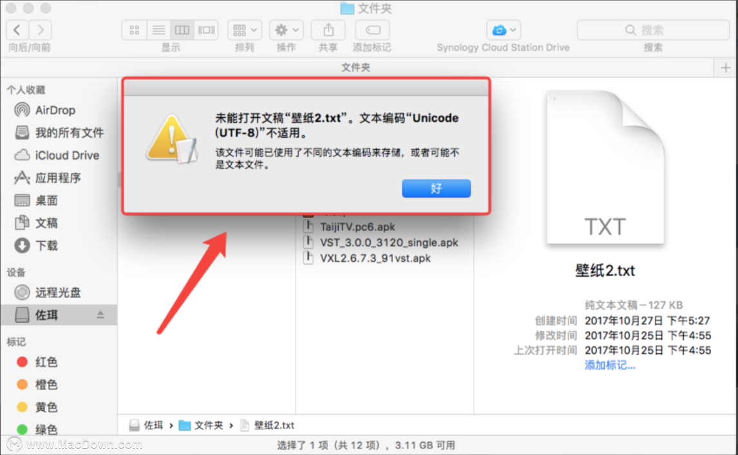This screenshot has width=738, height=455.
Task: Eject the 佐珥 drive
Action: point(100,315)
